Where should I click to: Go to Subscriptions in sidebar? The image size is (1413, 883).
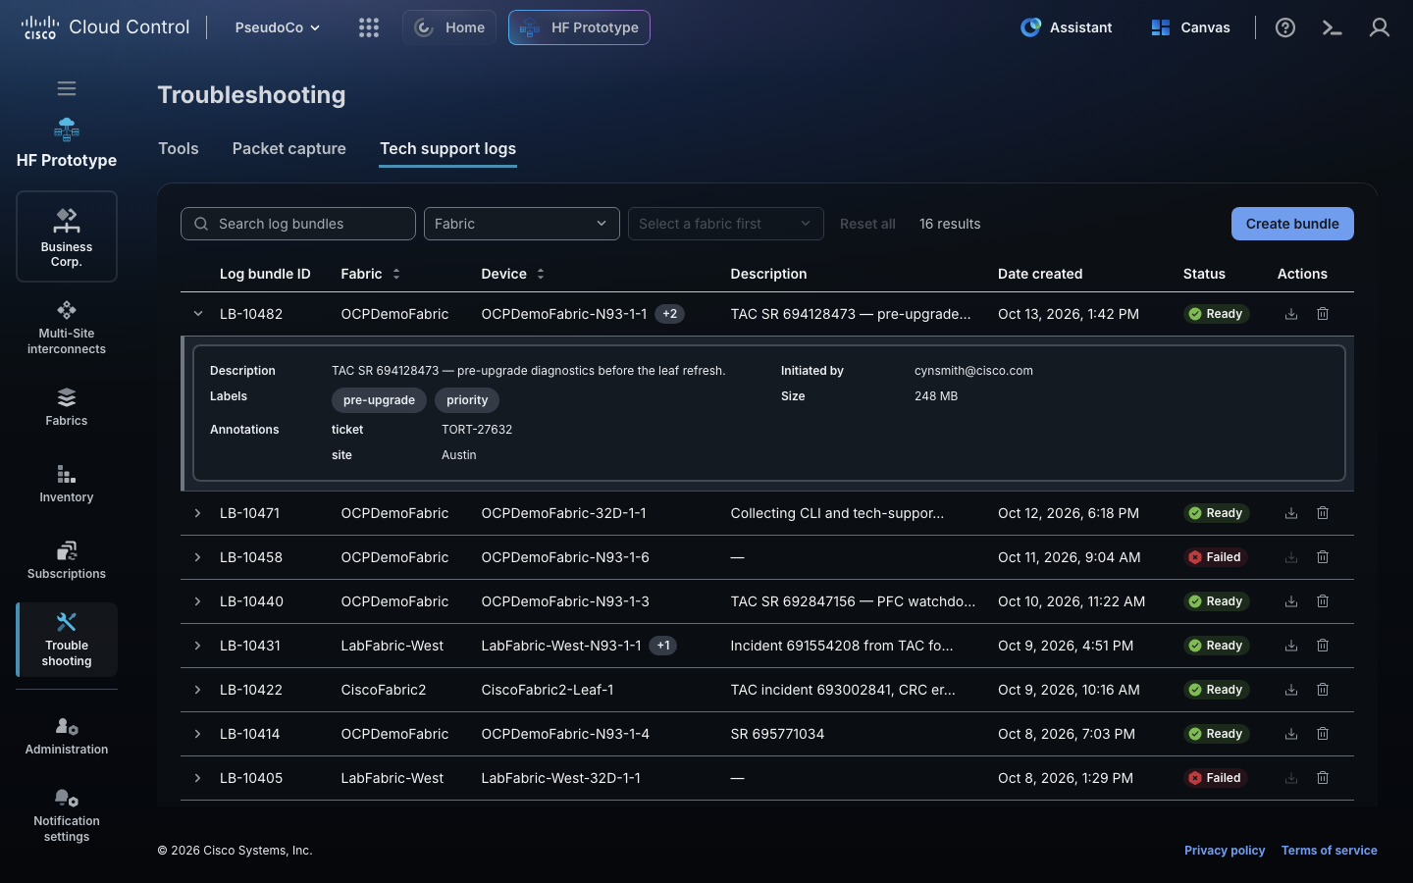(67, 560)
